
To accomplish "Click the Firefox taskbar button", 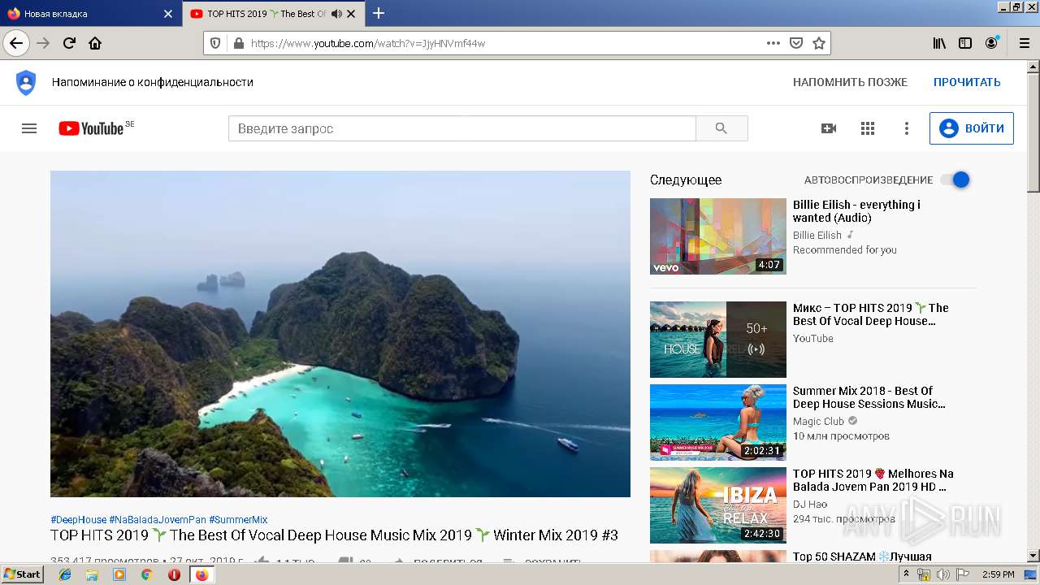I will (201, 574).
